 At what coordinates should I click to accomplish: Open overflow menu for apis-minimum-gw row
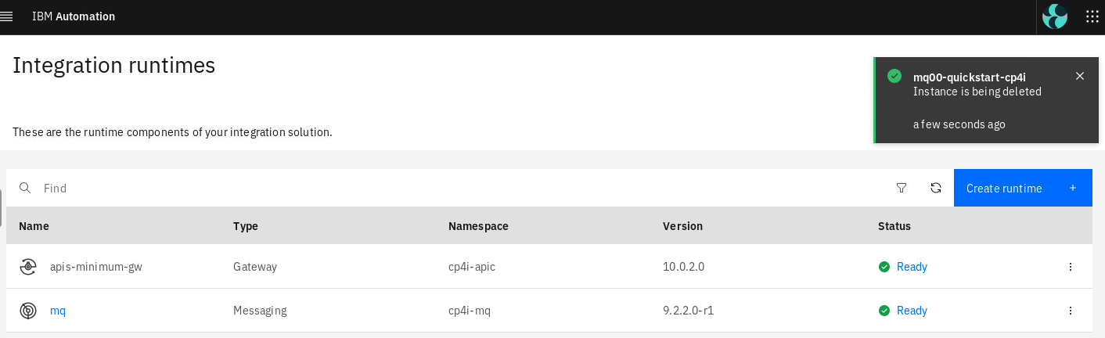click(1071, 267)
